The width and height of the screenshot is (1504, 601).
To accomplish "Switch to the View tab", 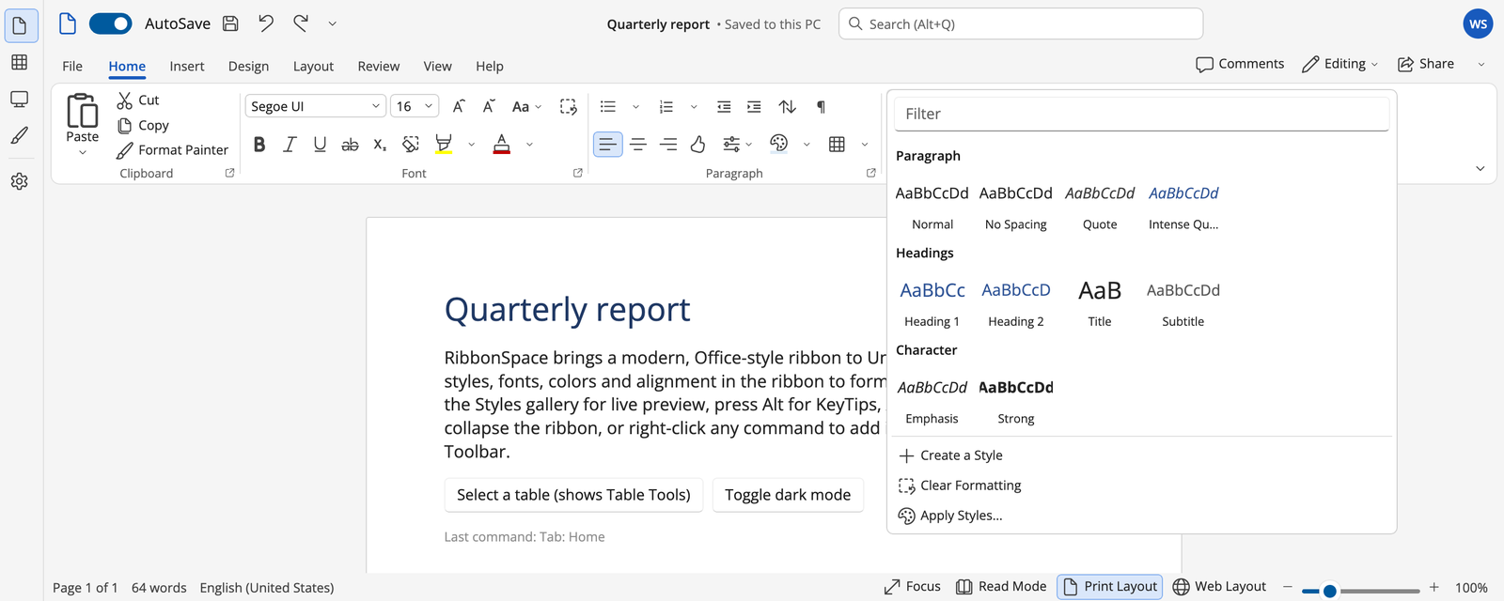I will (x=437, y=66).
